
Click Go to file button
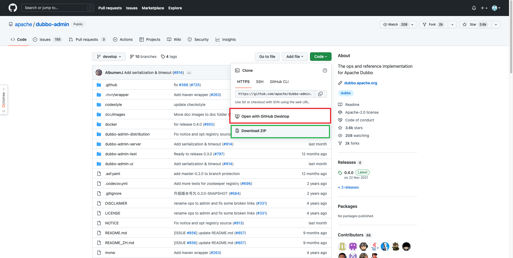tap(267, 57)
